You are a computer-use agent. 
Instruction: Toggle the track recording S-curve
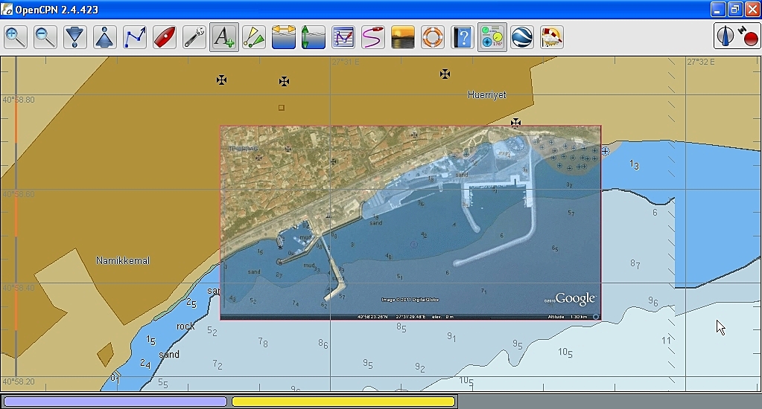(372, 37)
